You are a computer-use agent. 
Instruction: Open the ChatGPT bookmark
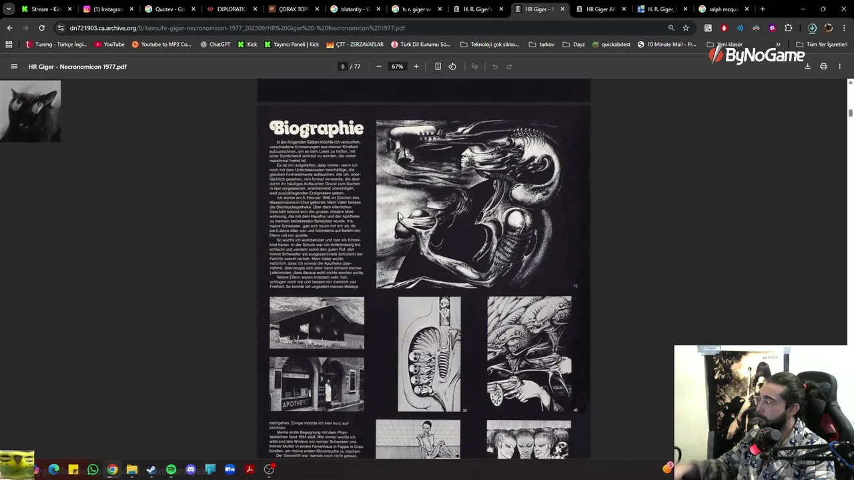(215, 45)
